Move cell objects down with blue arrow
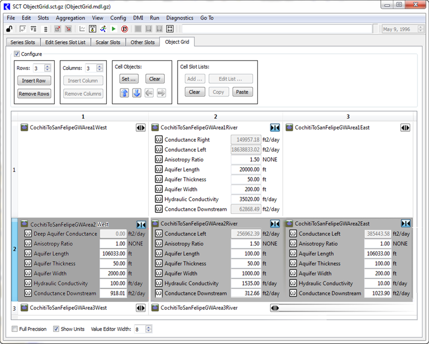This screenshot has width=429, height=344. point(137,93)
